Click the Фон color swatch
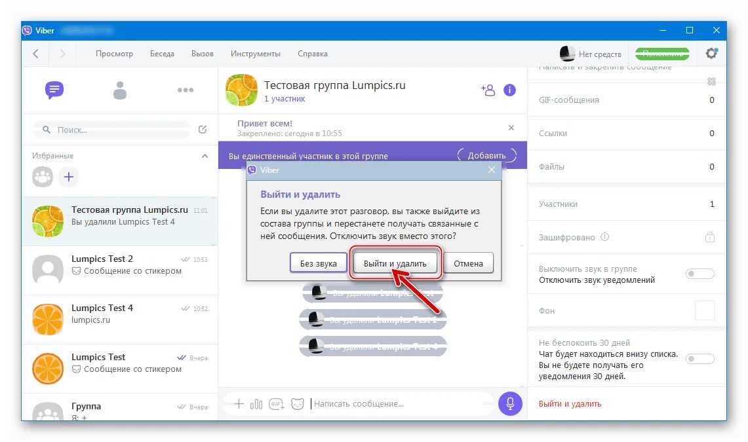748x442 pixels. (x=705, y=310)
